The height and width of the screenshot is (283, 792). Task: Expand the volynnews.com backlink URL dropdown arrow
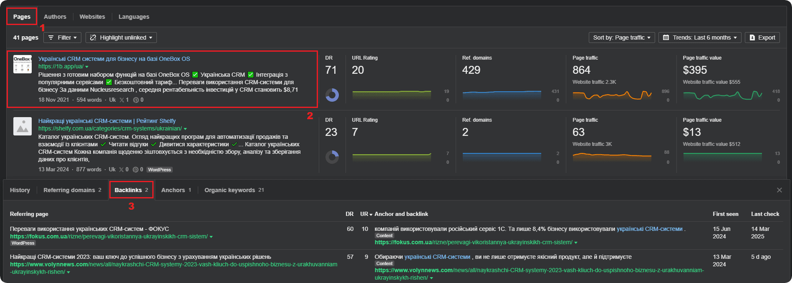click(431, 278)
